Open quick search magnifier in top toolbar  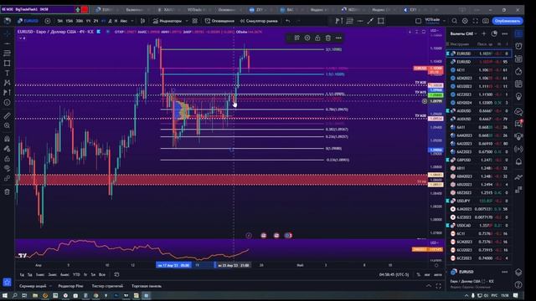(454, 21)
